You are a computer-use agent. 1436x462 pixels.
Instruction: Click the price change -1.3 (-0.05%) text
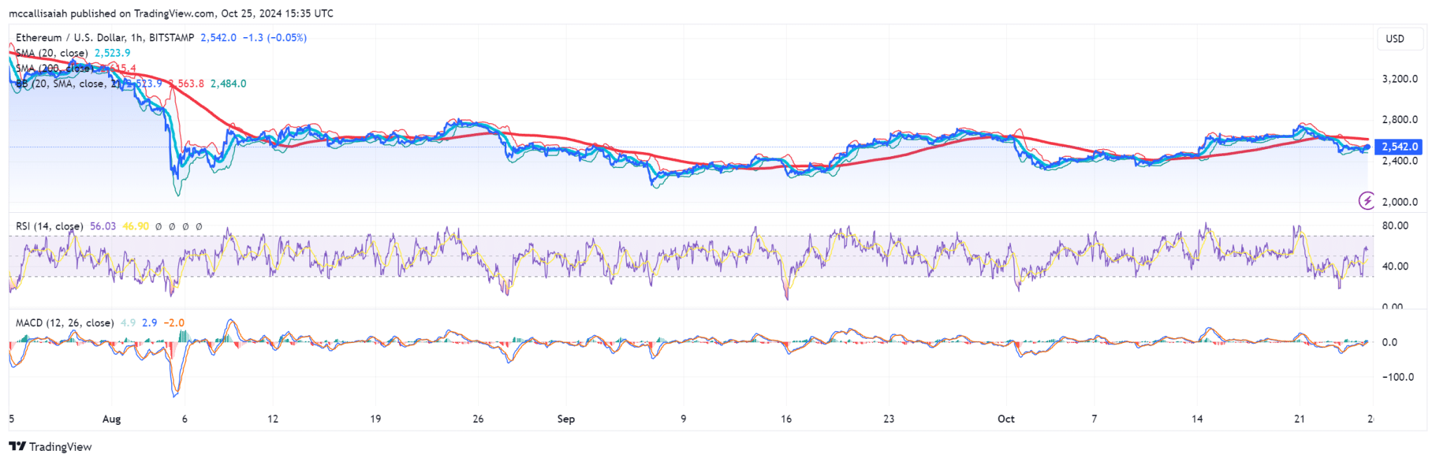(x=275, y=38)
